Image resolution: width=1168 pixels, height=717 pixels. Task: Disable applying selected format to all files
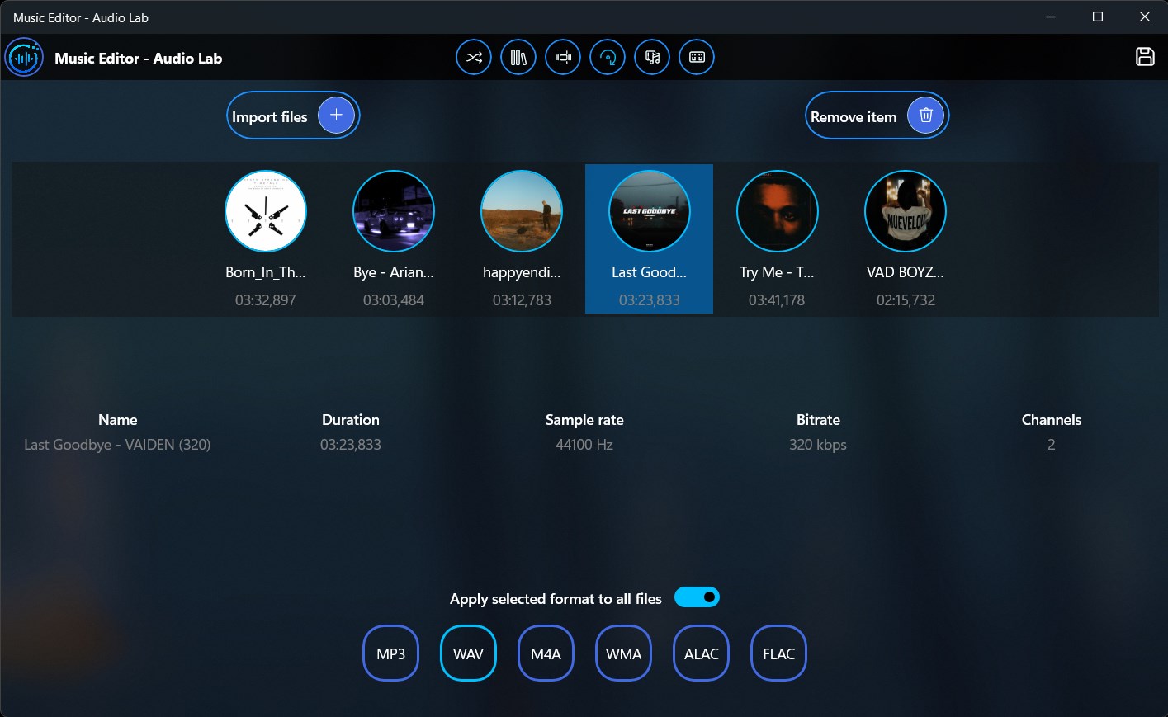697,597
